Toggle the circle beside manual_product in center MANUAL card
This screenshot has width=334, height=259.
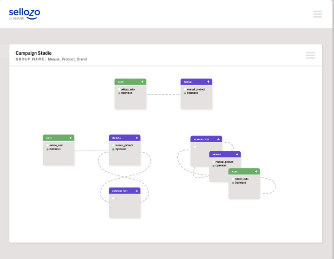(x=113, y=145)
